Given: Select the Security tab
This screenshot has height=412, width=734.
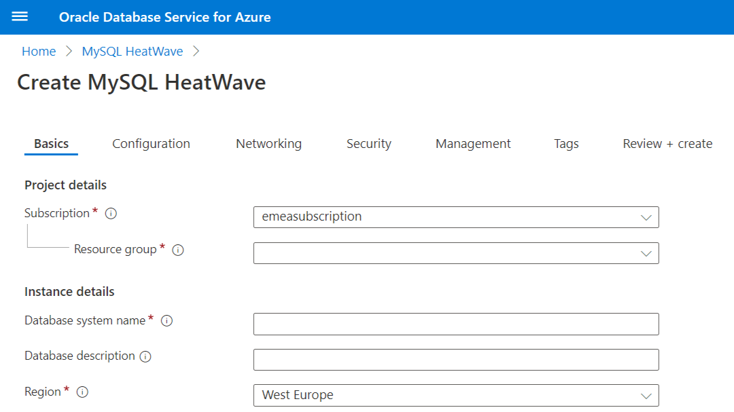Looking at the screenshot, I should coord(368,143).
